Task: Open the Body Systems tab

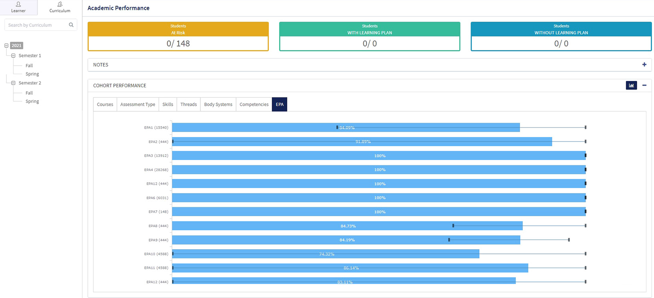Action: click(x=218, y=105)
